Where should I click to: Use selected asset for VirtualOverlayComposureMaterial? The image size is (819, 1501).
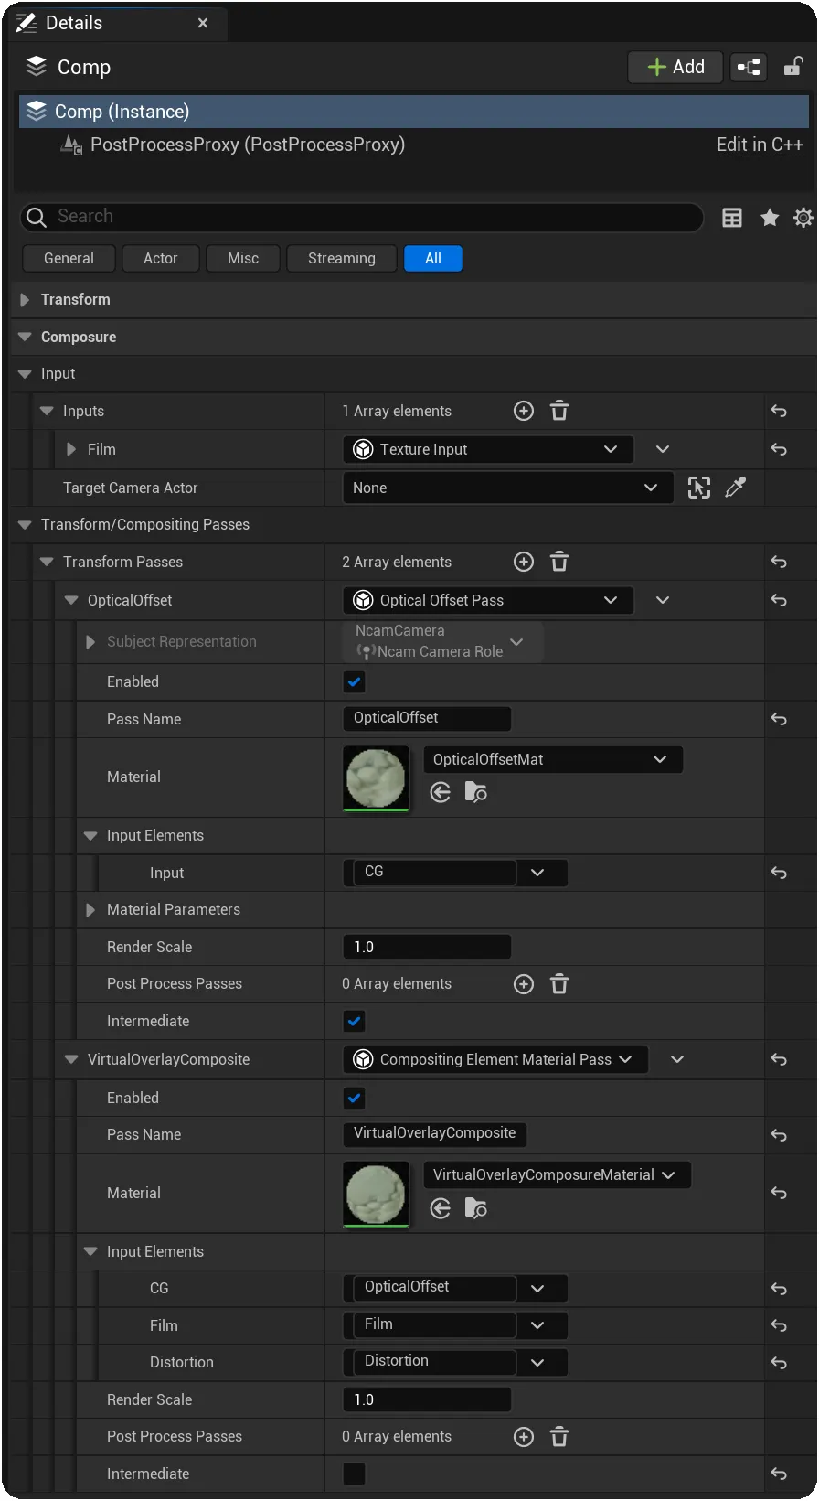[x=441, y=1208]
